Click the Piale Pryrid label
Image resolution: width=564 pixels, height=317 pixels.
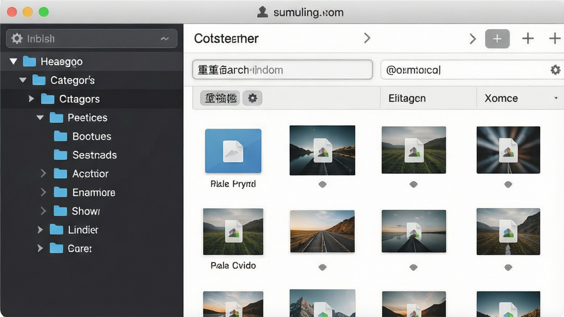point(233,184)
